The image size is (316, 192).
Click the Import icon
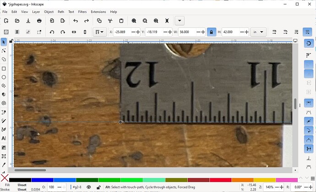(x=52, y=21)
